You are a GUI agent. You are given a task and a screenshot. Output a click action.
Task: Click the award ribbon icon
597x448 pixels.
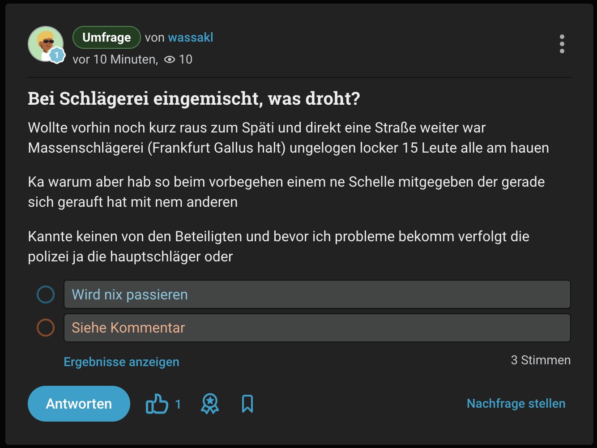209,404
